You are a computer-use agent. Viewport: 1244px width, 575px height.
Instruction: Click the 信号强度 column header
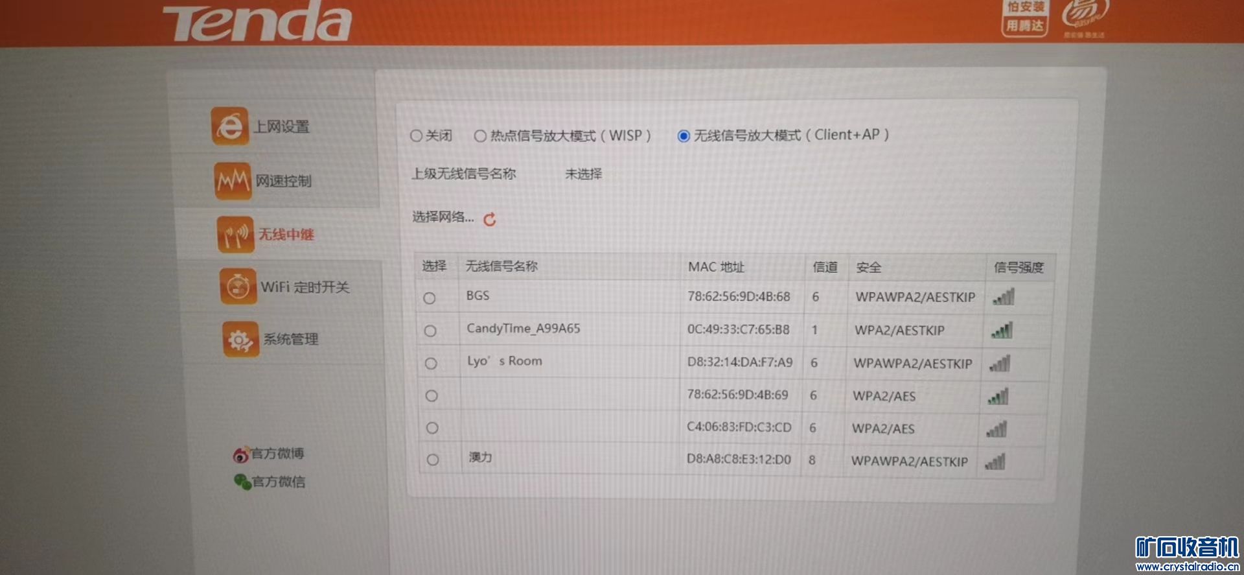coord(1019,268)
